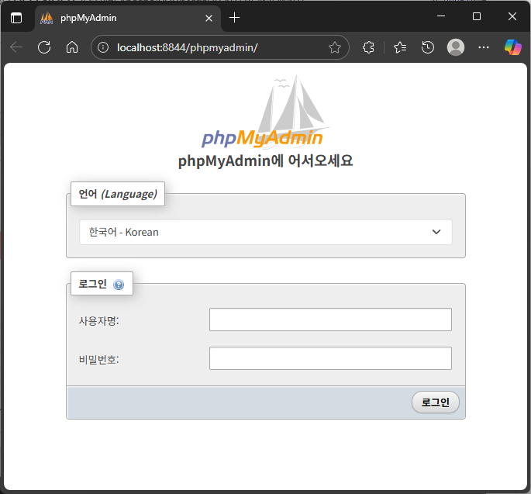Focus the 사용자명 username field
Image resolution: width=531 pixels, height=494 pixels.
coord(330,320)
